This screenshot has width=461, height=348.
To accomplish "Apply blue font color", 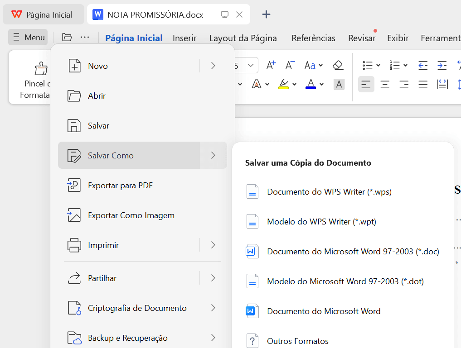I will pyautogui.click(x=311, y=84).
